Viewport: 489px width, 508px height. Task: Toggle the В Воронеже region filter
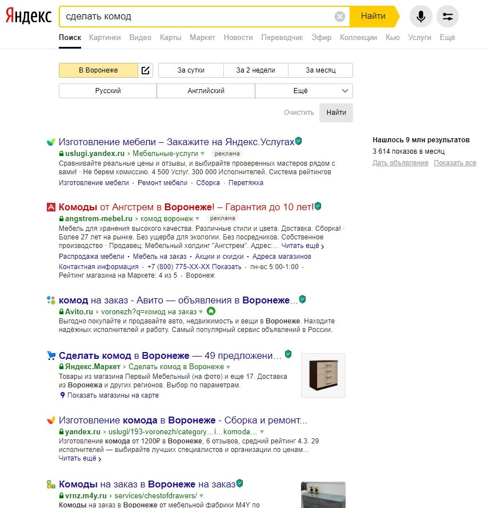coord(98,70)
